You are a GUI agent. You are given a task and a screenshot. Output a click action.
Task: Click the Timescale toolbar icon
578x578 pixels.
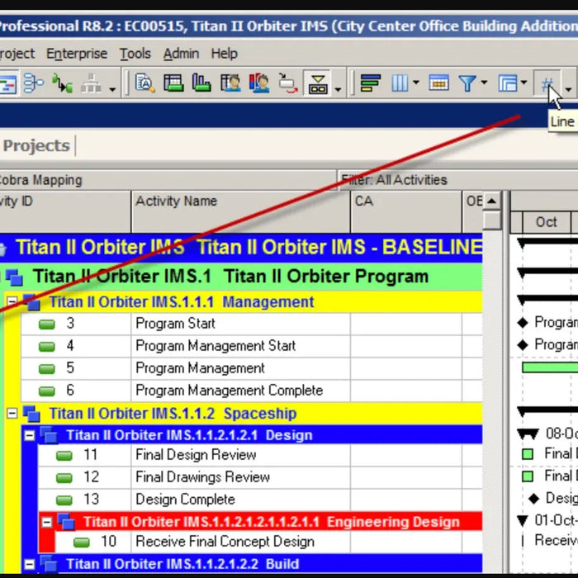(438, 83)
